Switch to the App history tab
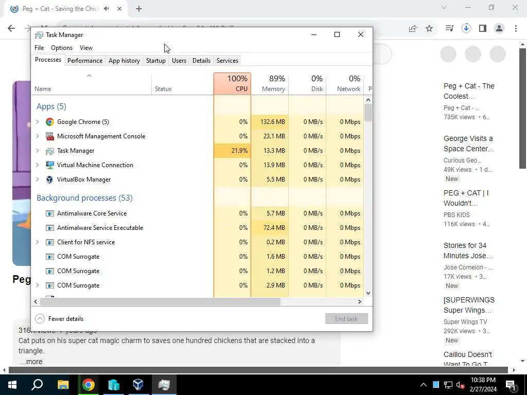 [124, 61]
